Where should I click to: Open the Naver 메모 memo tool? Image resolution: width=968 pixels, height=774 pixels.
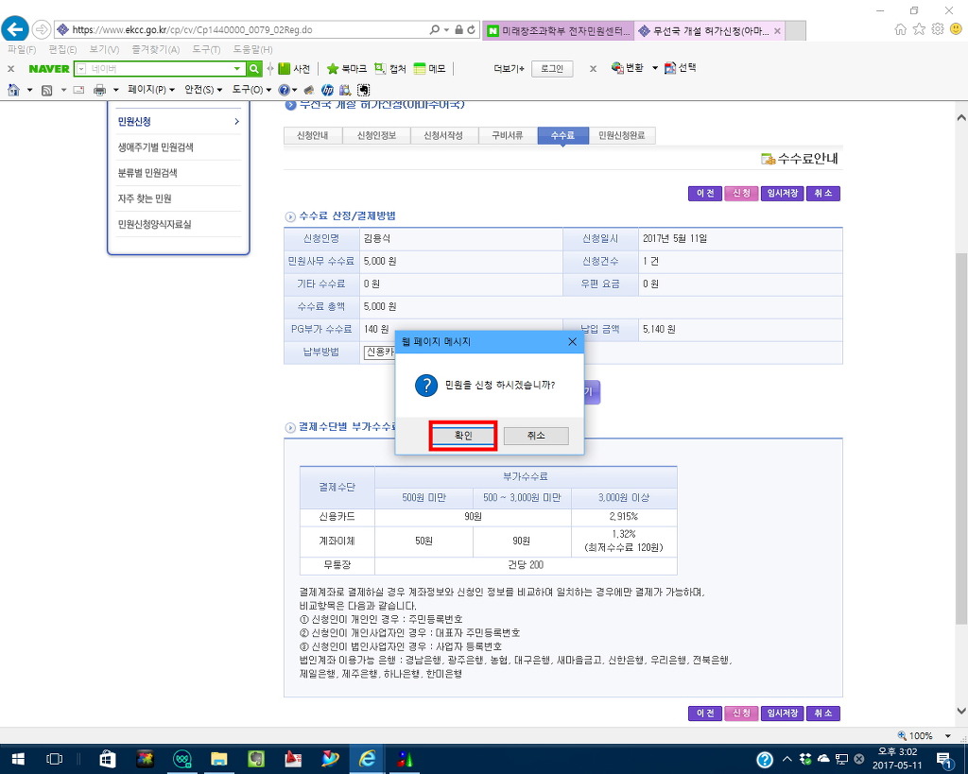coord(430,68)
